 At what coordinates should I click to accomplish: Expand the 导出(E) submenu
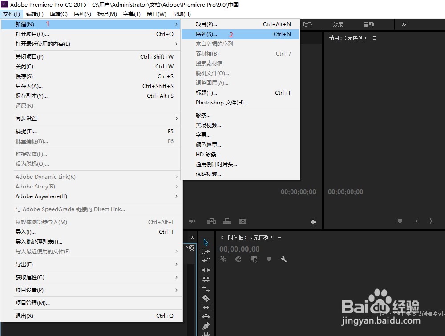coord(91,264)
